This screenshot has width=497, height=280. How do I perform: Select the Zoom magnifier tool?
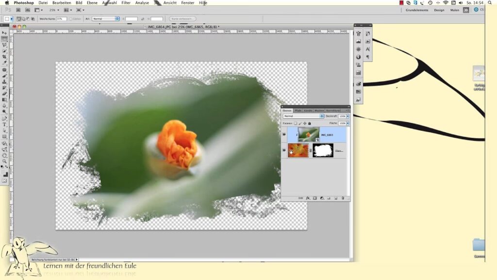click(x=4, y=161)
